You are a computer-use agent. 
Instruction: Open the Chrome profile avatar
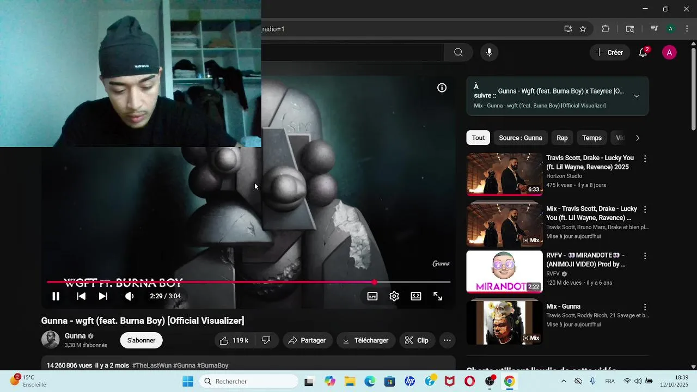[671, 29]
